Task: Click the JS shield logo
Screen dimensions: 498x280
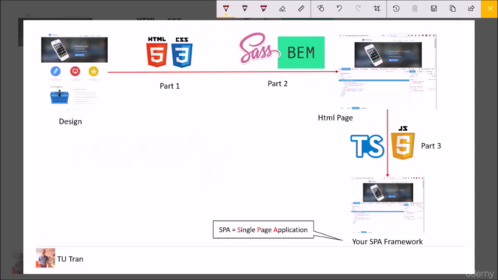Action: [x=403, y=142]
